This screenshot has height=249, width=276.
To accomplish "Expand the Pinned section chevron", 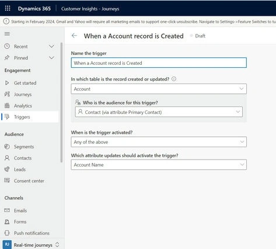I will click(51, 58).
